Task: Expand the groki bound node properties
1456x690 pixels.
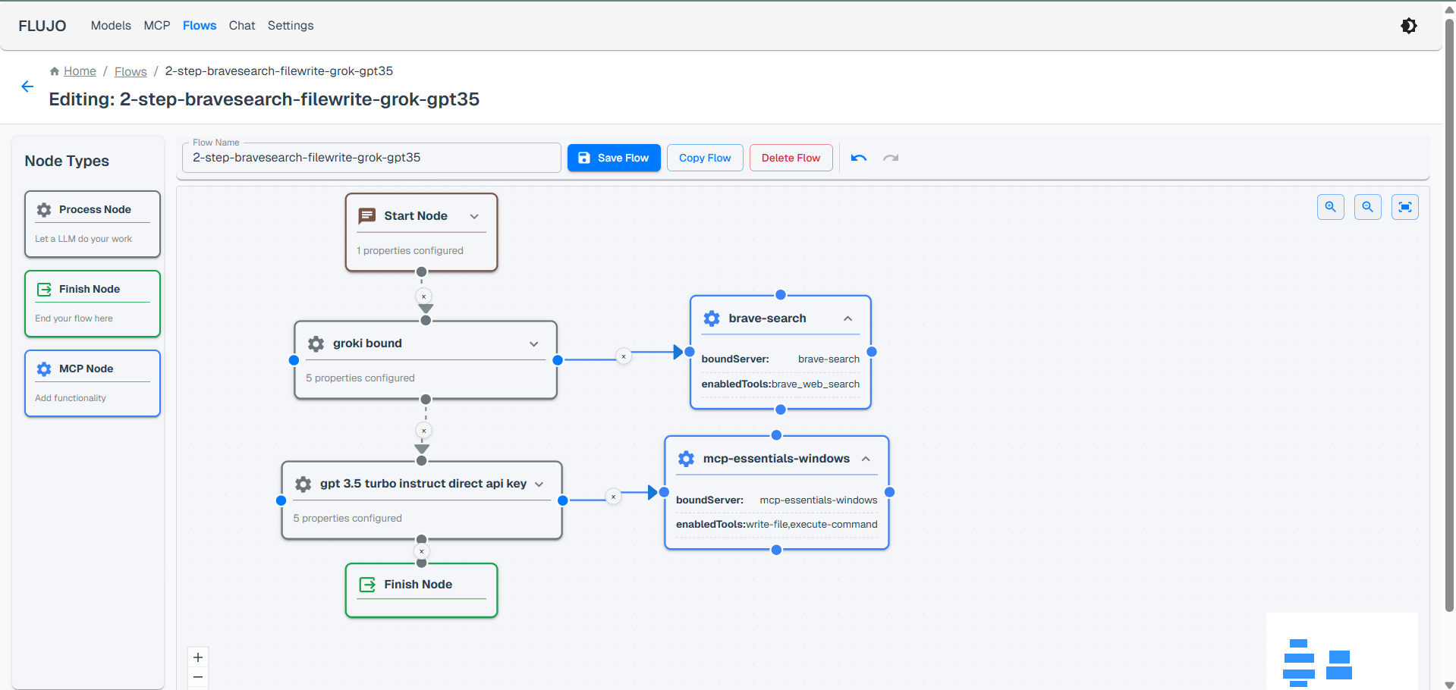Action: click(x=534, y=343)
